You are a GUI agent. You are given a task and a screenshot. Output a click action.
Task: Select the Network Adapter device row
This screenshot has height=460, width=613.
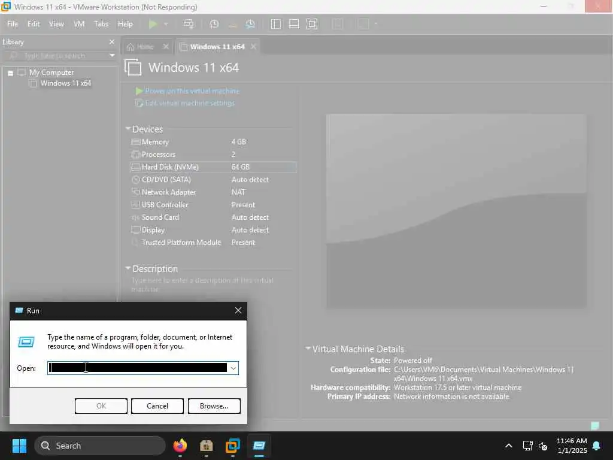pyautogui.click(x=213, y=192)
